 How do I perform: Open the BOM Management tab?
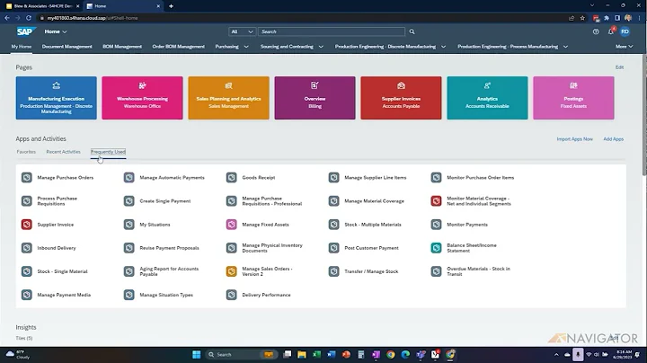click(x=122, y=47)
